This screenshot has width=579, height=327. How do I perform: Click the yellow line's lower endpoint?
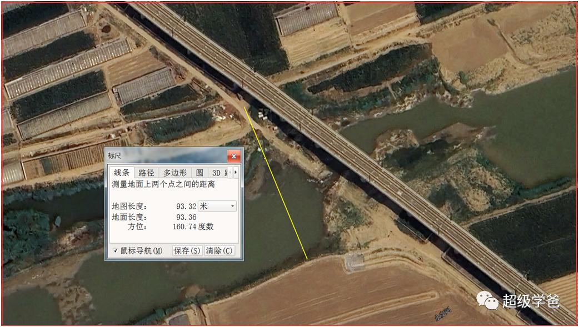coord(307,259)
